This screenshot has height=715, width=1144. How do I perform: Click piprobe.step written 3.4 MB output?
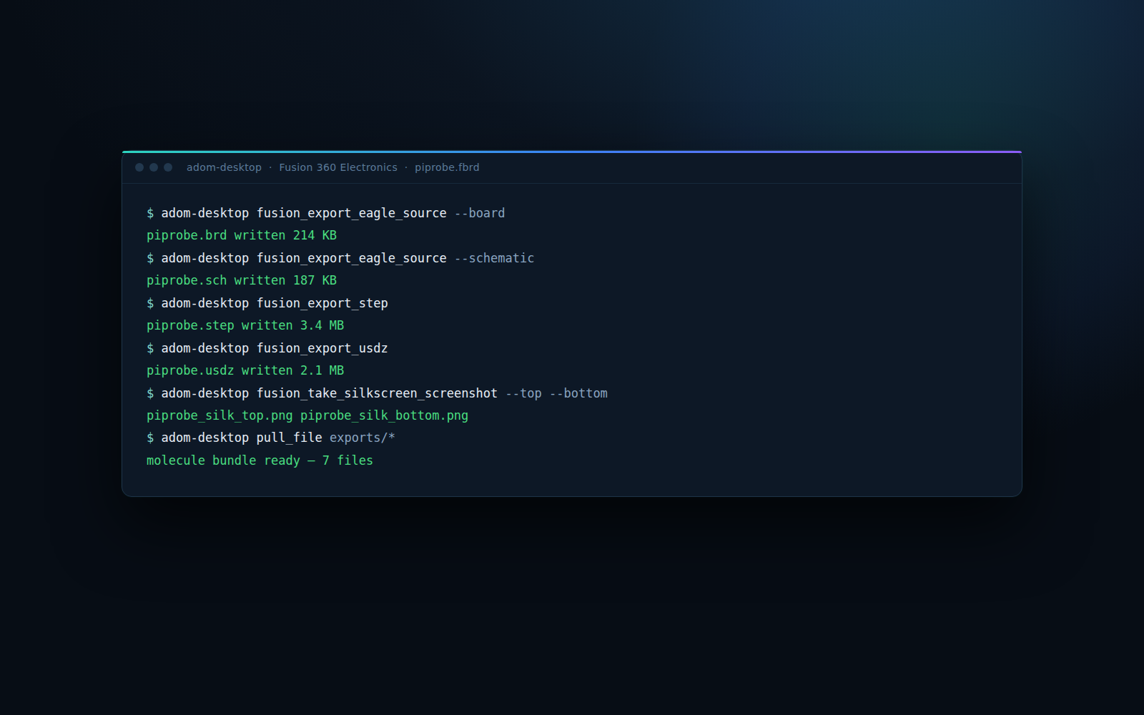245,325
